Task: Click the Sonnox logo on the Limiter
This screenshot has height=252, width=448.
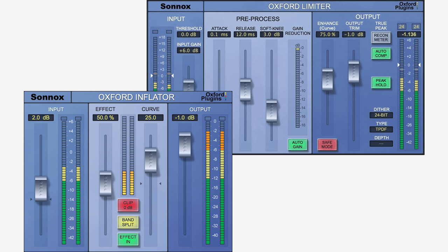Action: (x=176, y=6)
